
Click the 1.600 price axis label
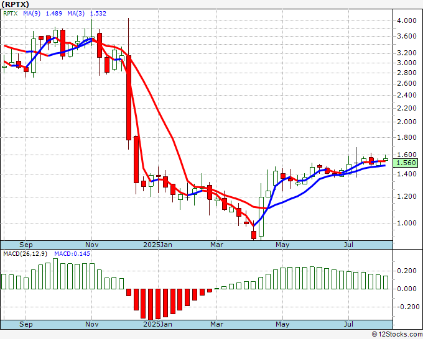407,155
